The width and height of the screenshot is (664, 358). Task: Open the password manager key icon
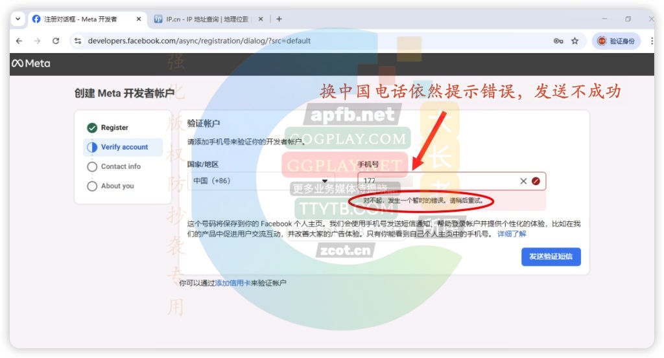click(558, 41)
